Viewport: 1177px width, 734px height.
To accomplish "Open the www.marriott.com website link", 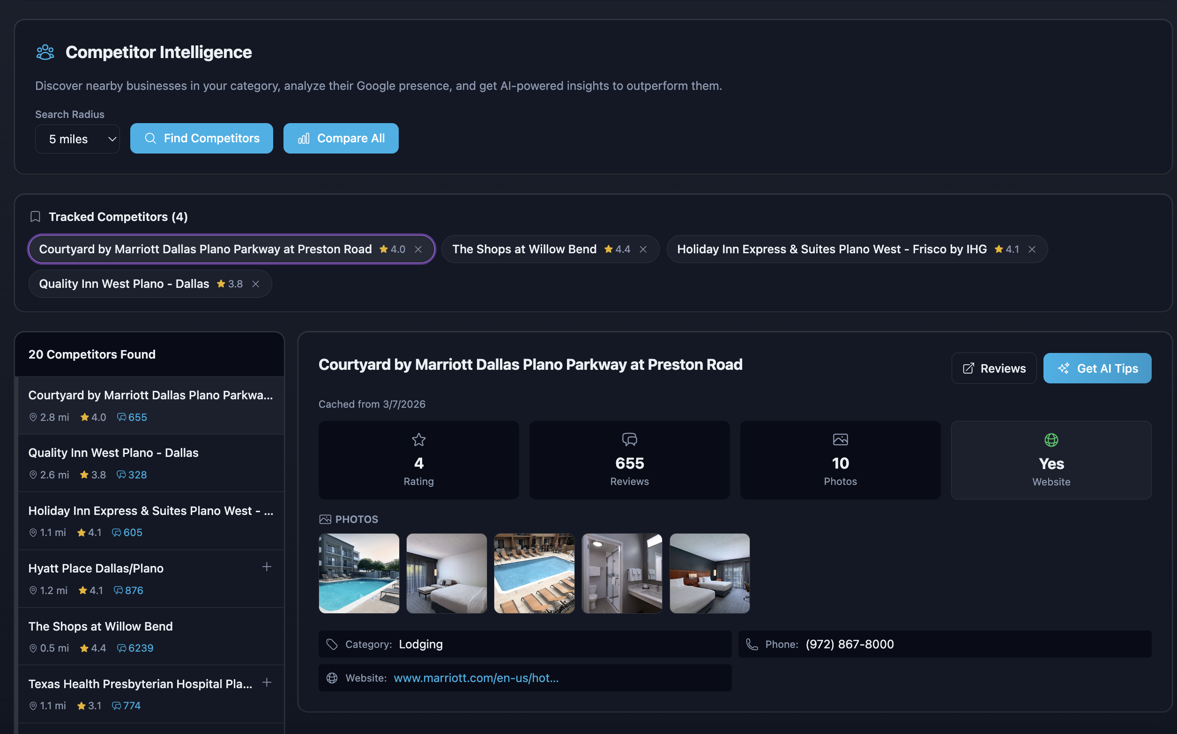I will [x=476, y=678].
